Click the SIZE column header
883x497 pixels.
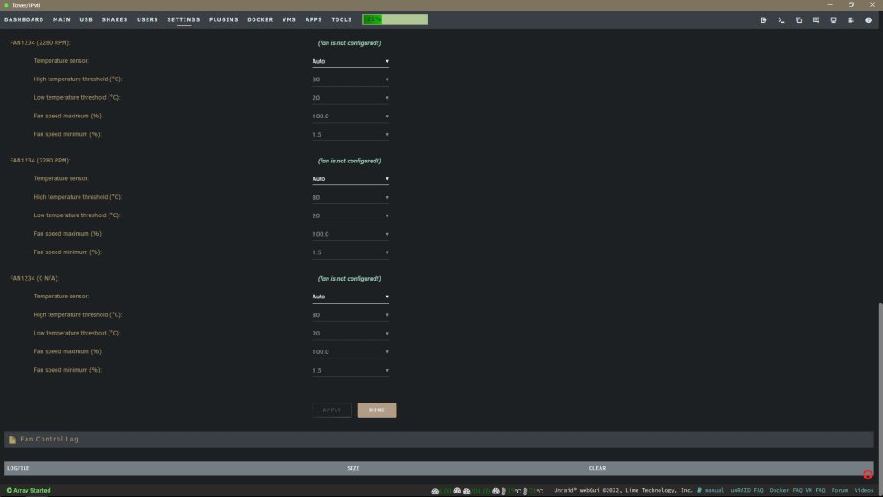(x=353, y=468)
